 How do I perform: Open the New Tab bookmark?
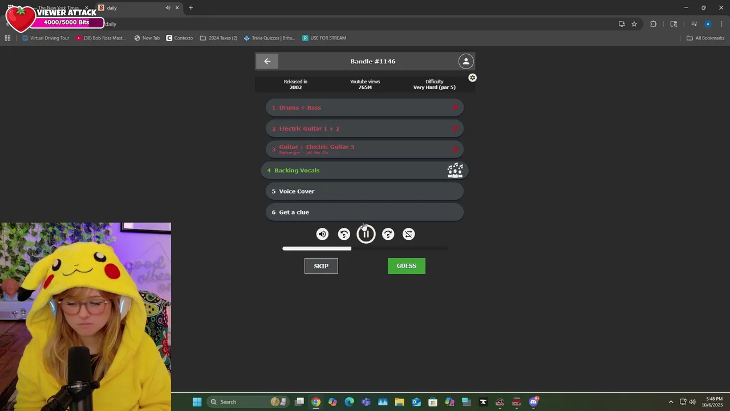(147, 38)
